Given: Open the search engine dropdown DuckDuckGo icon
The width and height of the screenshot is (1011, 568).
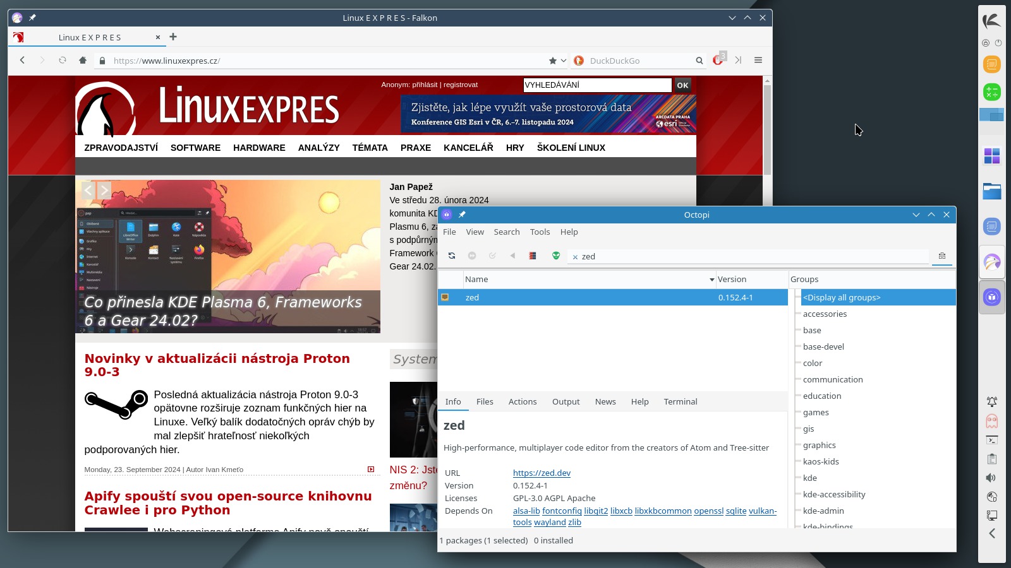Looking at the screenshot, I should point(579,61).
